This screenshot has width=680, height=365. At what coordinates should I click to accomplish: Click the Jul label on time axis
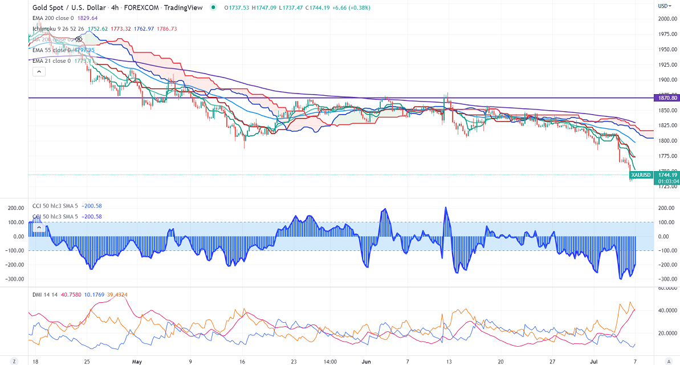click(594, 362)
